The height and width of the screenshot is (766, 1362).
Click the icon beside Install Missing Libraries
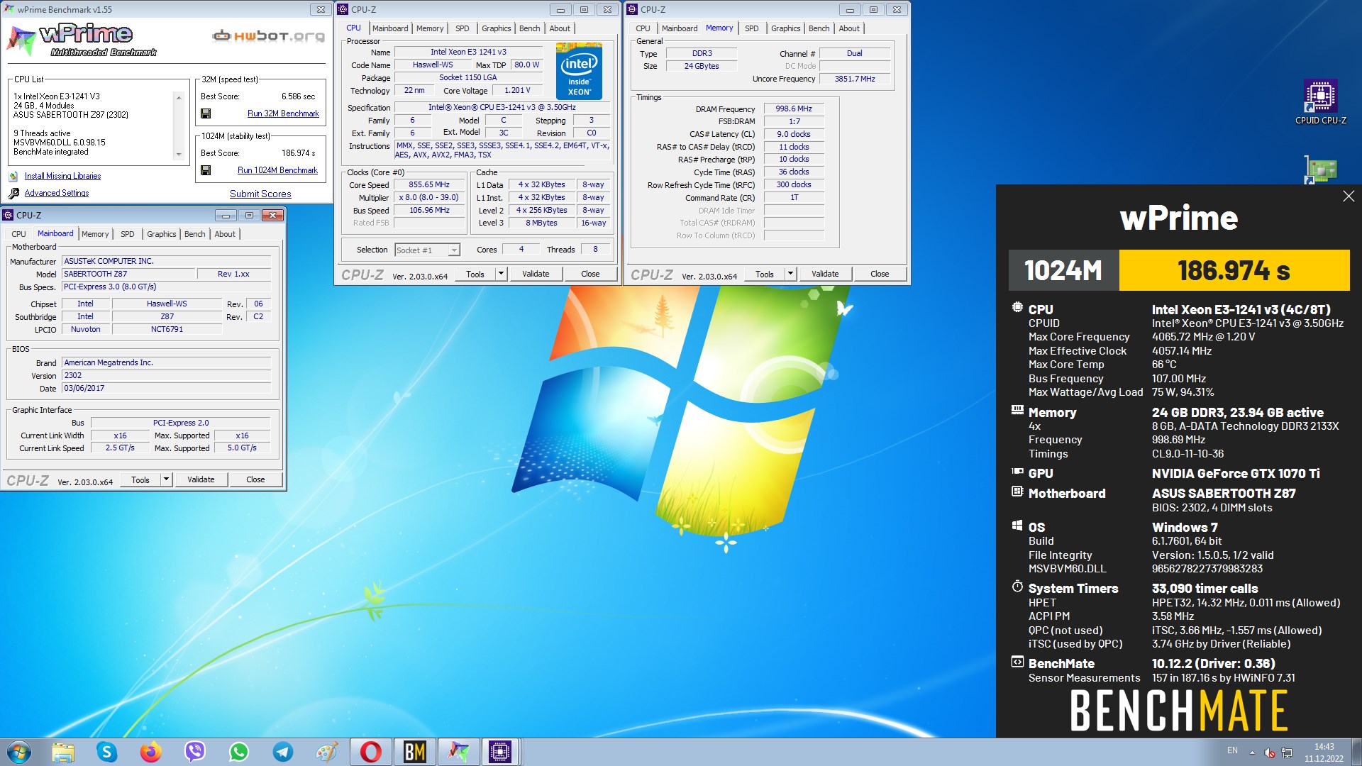click(13, 176)
